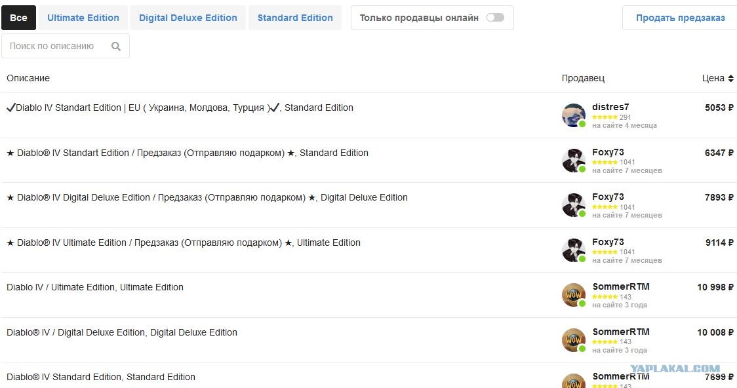This screenshot has width=737, height=388.
Task: Filter by Digital Deluxe Edition tab
Action: coord(188,18)
